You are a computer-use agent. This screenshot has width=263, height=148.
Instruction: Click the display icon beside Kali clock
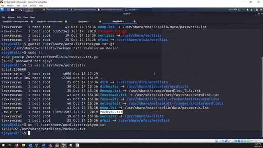pos(239,10)
